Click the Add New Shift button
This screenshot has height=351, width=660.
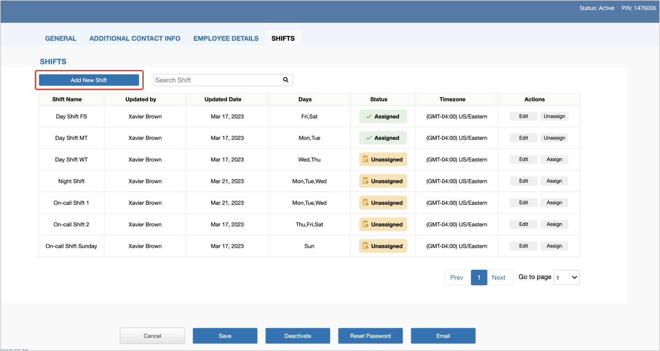pos(89,80)
